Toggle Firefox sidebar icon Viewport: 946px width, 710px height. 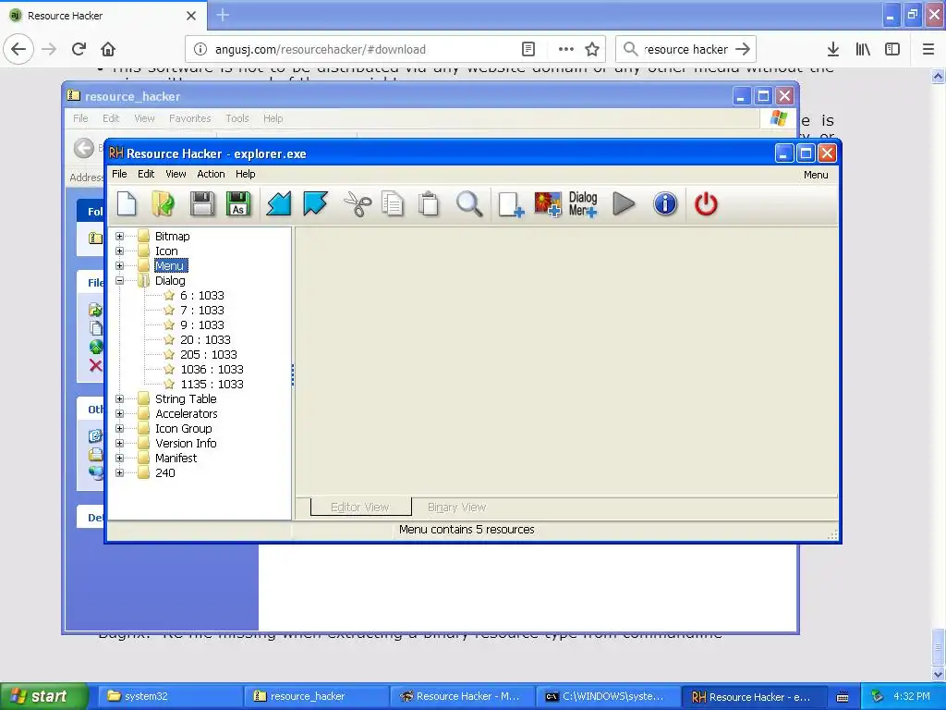click(x=892, y=49)
